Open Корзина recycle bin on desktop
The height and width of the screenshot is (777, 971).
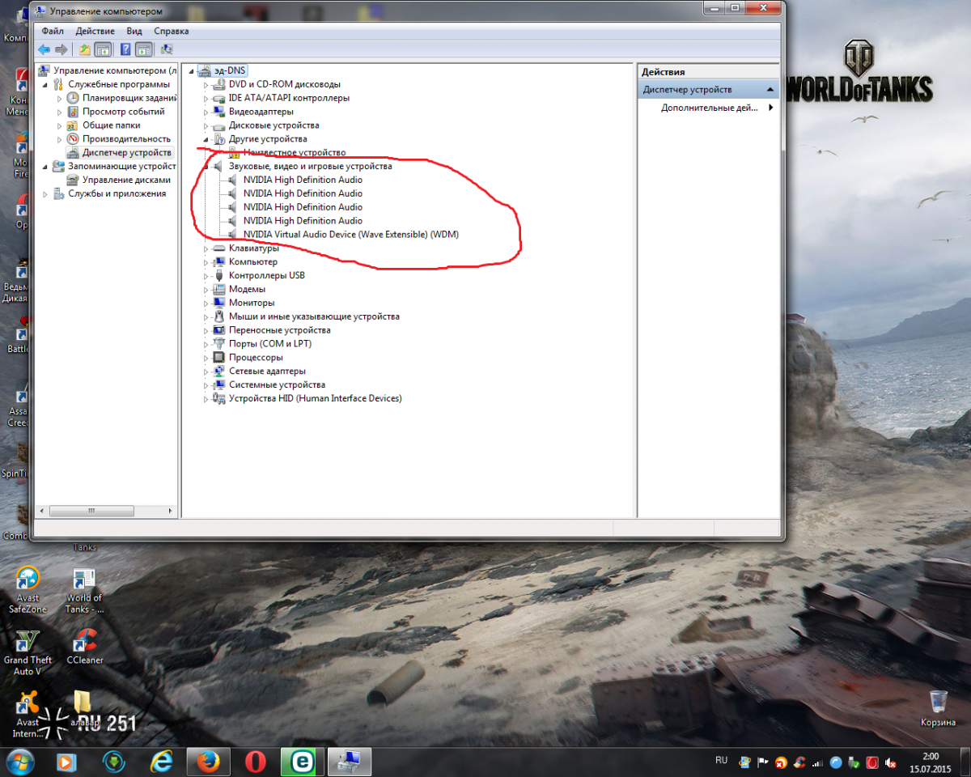coord(938,708)
